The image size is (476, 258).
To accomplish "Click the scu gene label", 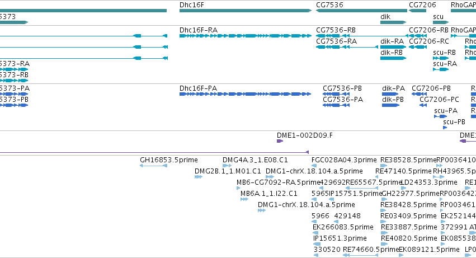I will 438,16.
